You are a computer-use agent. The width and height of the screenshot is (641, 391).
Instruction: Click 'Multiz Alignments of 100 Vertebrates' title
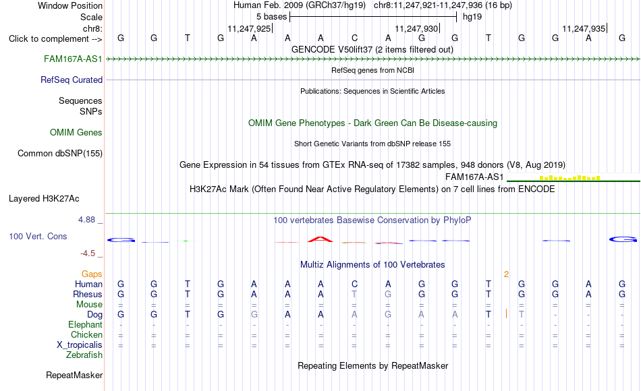tap(372, 264)
